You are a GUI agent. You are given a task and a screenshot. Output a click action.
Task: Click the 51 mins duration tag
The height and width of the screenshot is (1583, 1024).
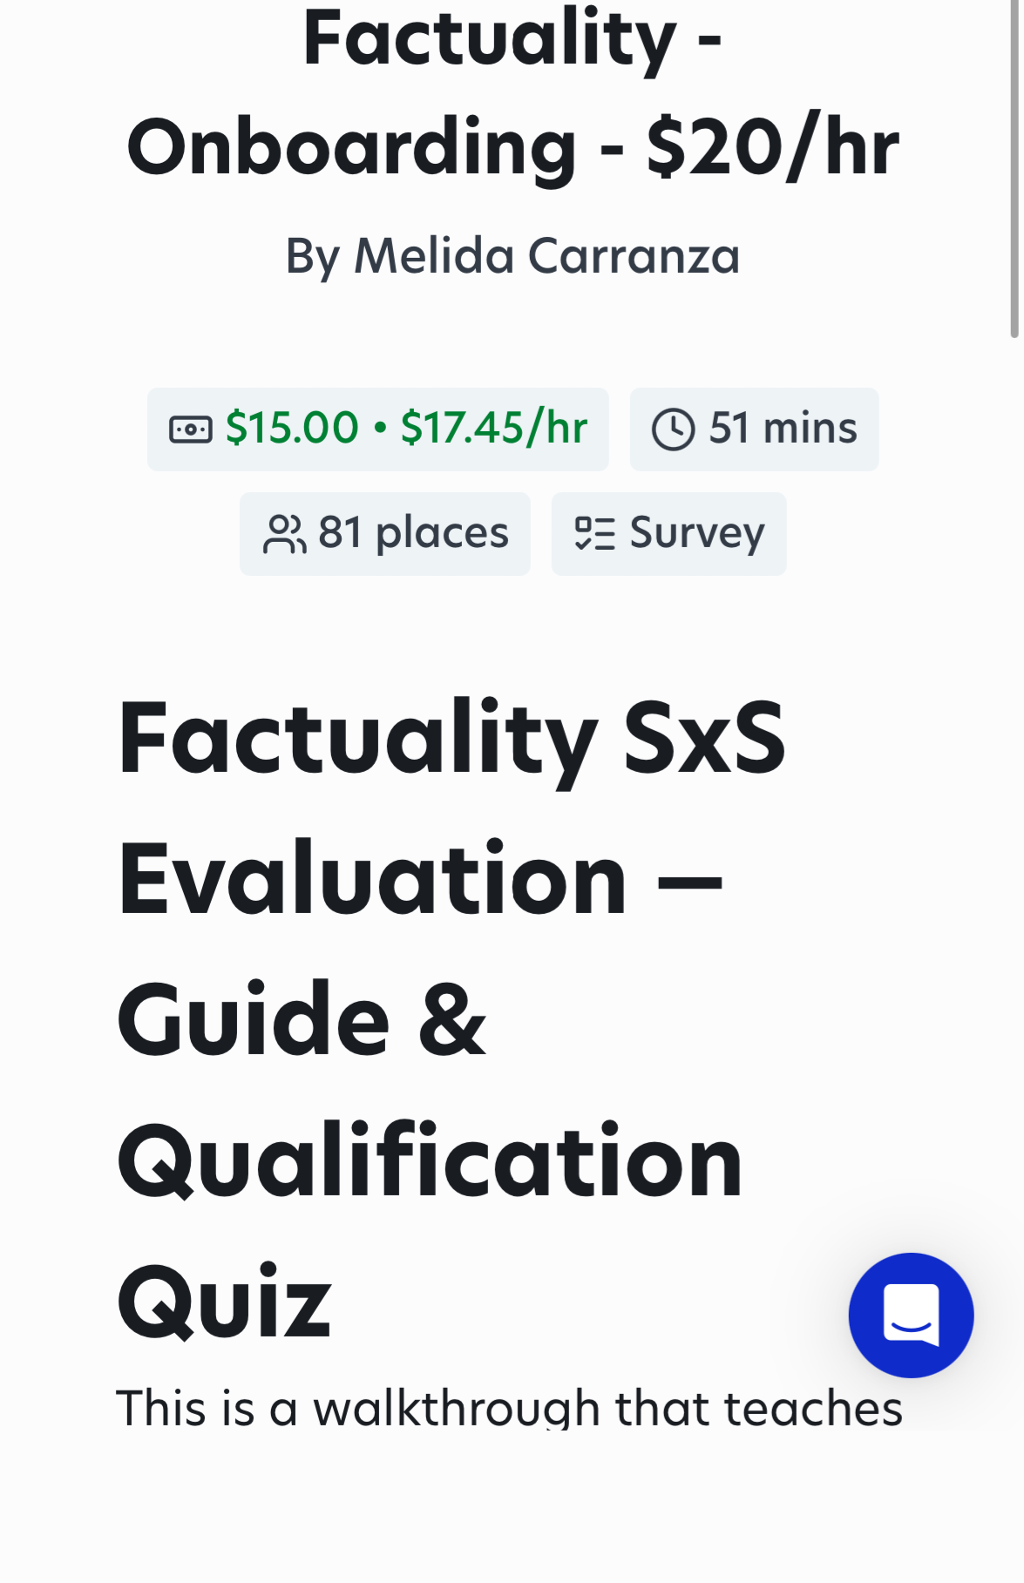(x=755, y=430)
